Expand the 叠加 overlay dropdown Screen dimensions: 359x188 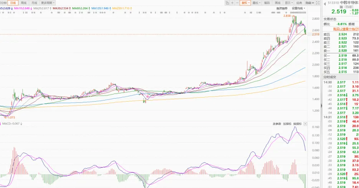coord(256,3)
